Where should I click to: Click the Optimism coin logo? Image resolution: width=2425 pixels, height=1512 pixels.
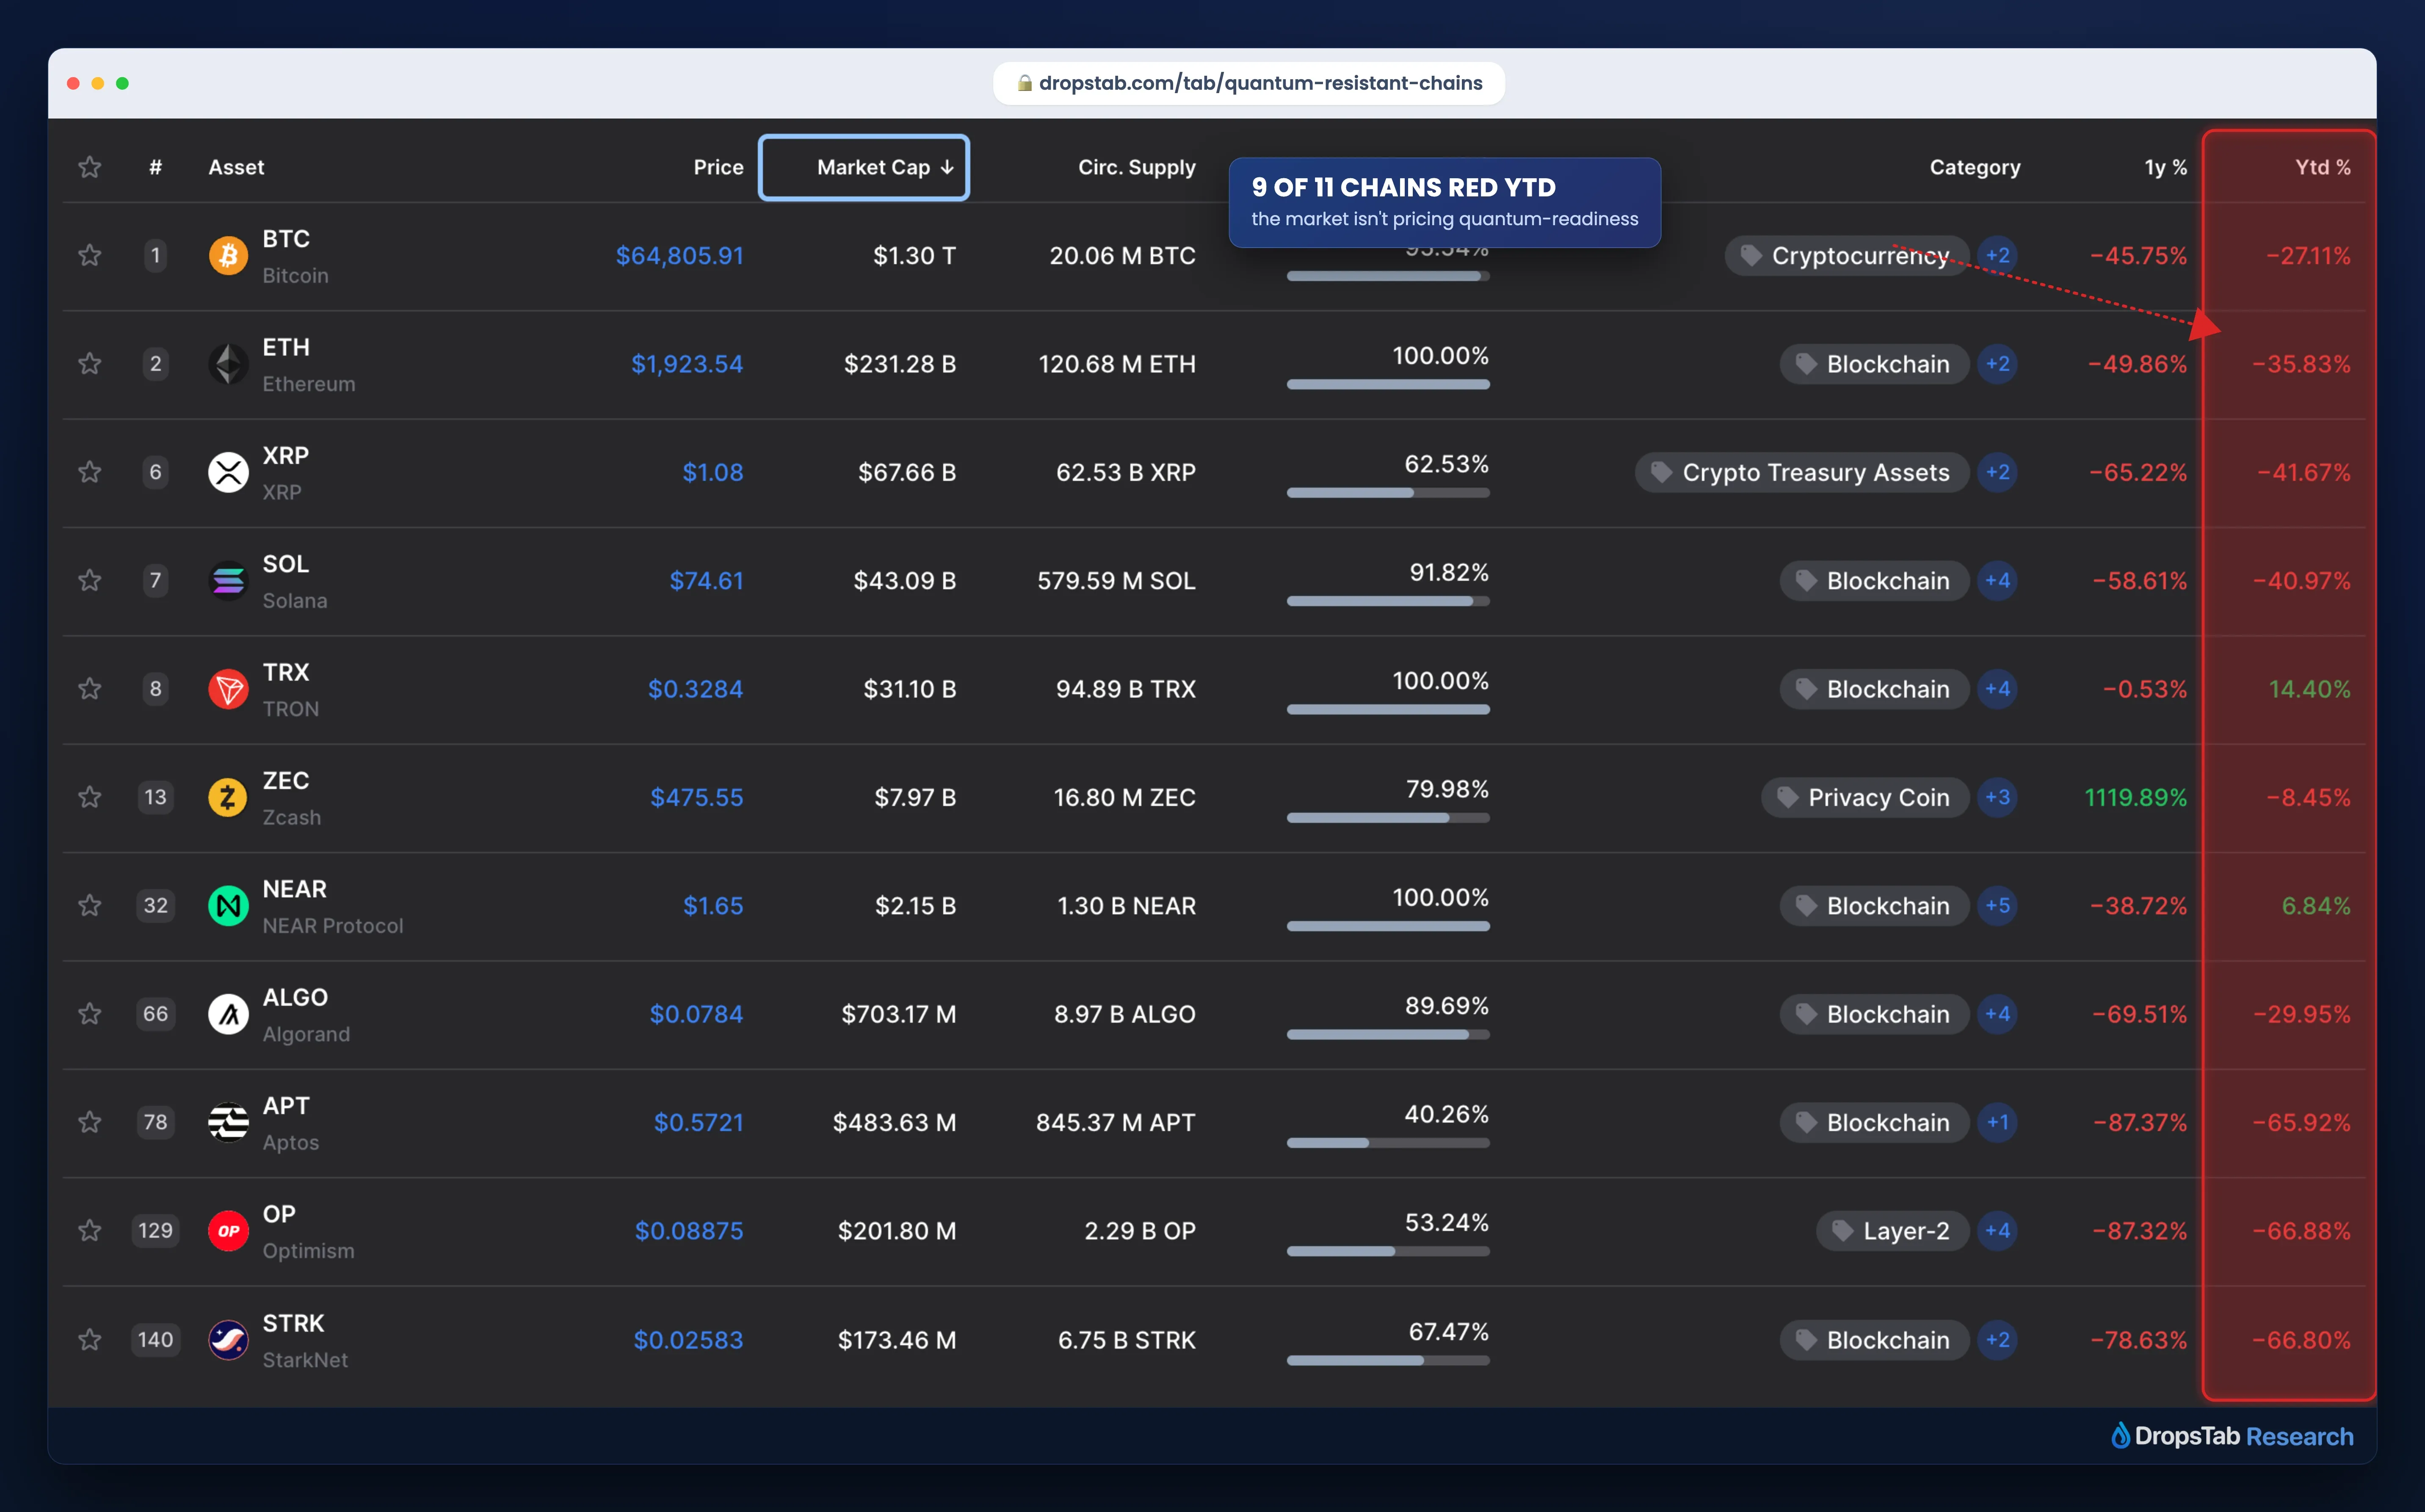(x=228, y=1231)
